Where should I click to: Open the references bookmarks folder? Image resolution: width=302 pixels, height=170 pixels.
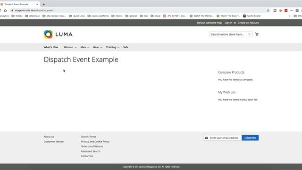point(33,16)
